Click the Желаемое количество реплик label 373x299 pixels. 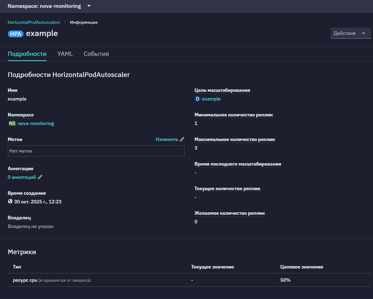tap(230, 213)
